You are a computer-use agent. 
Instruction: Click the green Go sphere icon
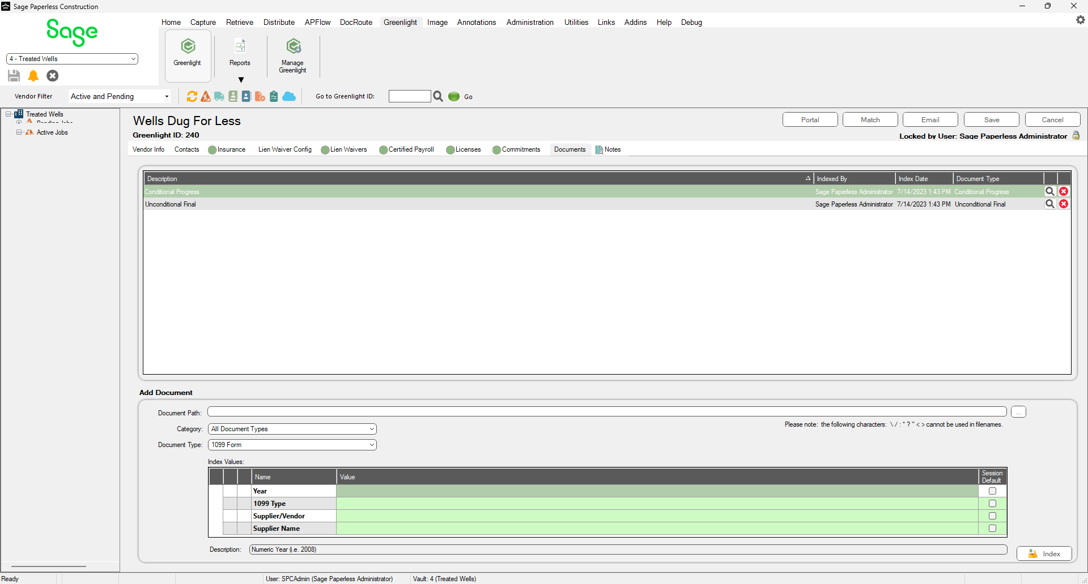(454, 97)
